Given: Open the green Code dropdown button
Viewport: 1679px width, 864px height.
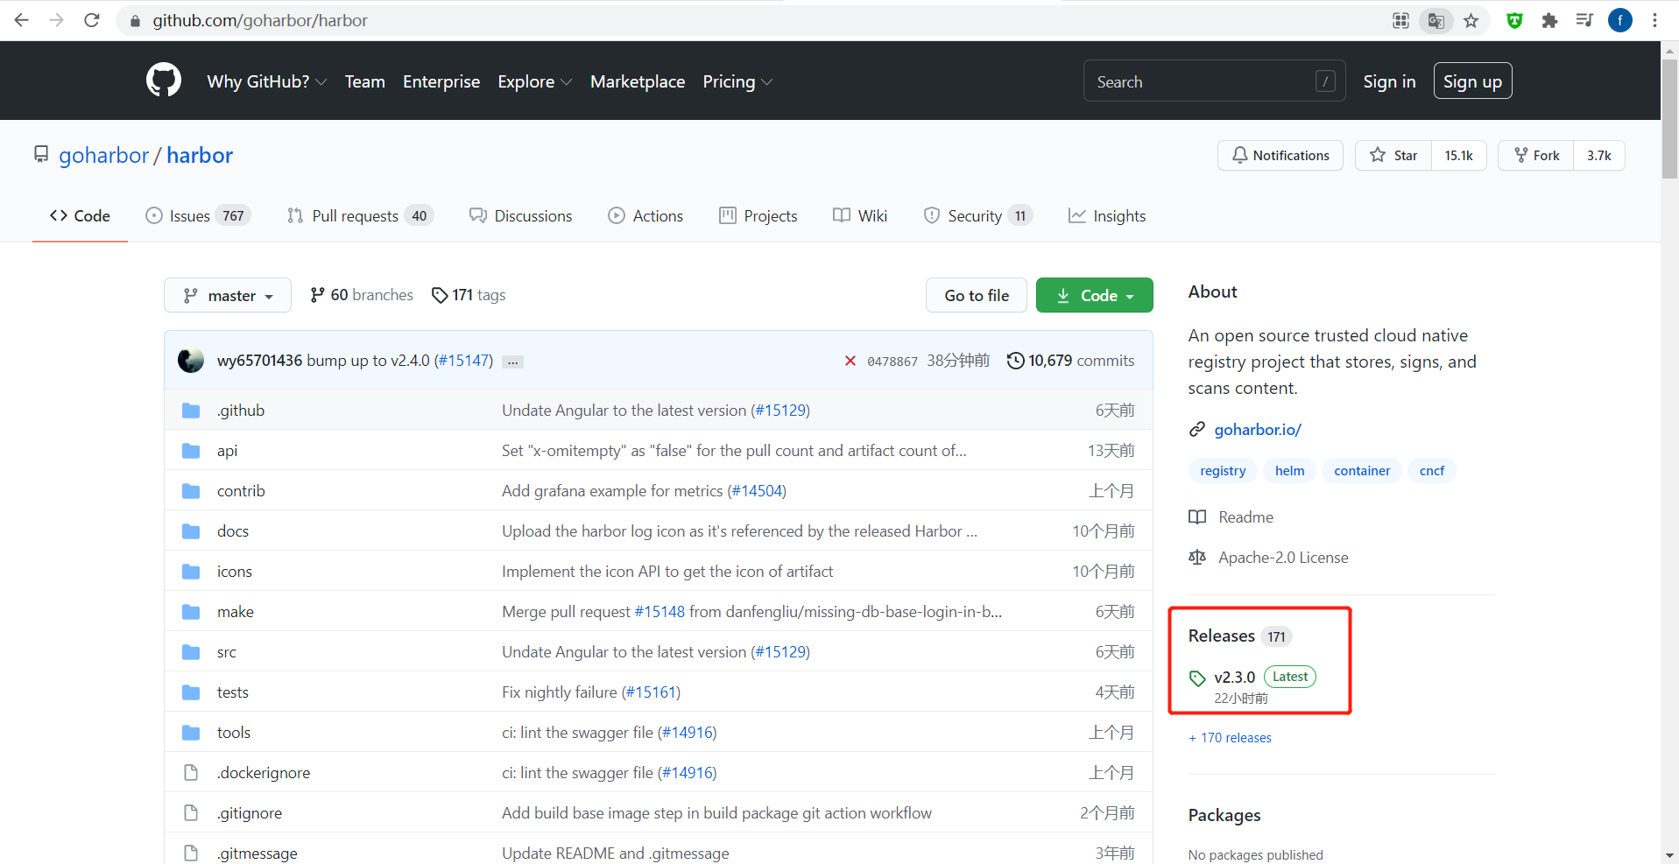Looking at the screenshot, I should pos(1095,295).
